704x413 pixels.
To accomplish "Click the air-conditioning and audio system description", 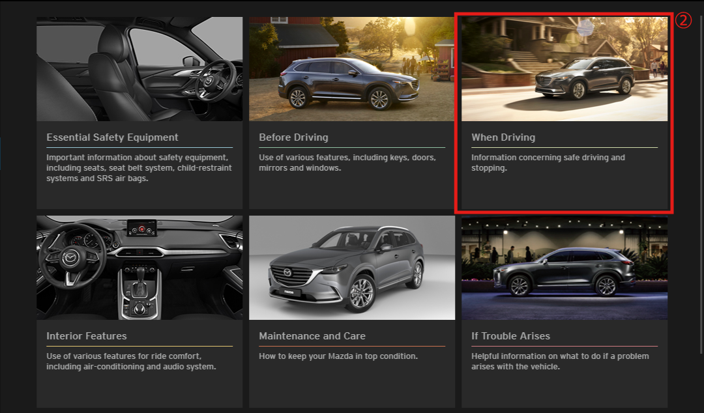I will click(x=130, y=362).
